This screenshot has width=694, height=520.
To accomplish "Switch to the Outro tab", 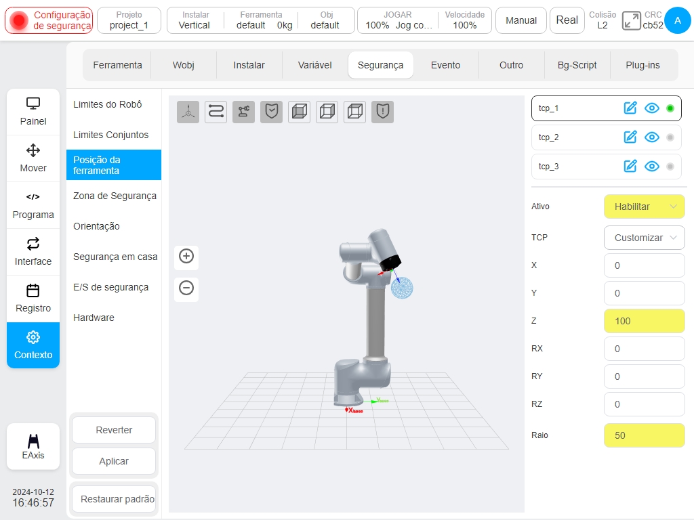I will (x=511, y=65).
